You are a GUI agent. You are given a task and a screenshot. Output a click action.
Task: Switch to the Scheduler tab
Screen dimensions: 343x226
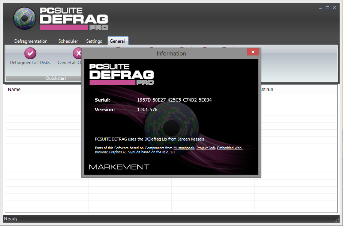pyautogui.click(x=68, y=41)
